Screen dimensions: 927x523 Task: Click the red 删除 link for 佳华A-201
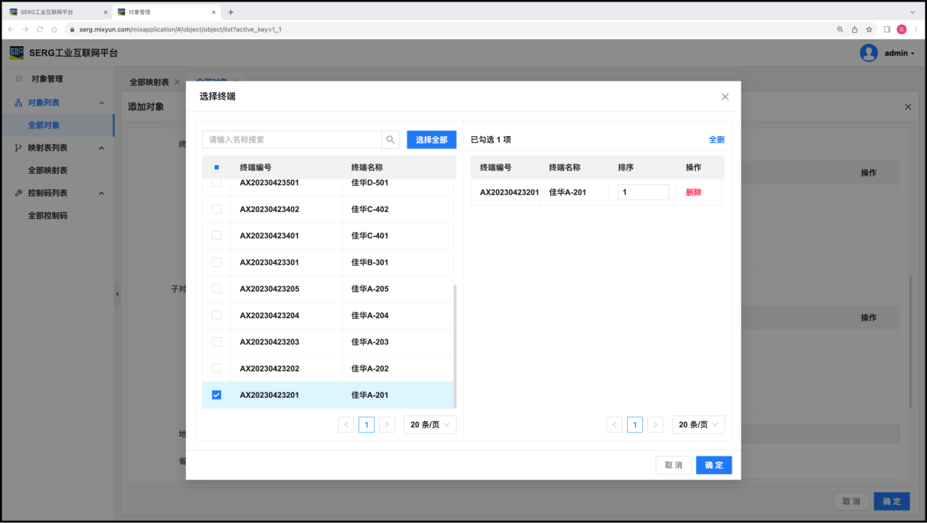693,192
